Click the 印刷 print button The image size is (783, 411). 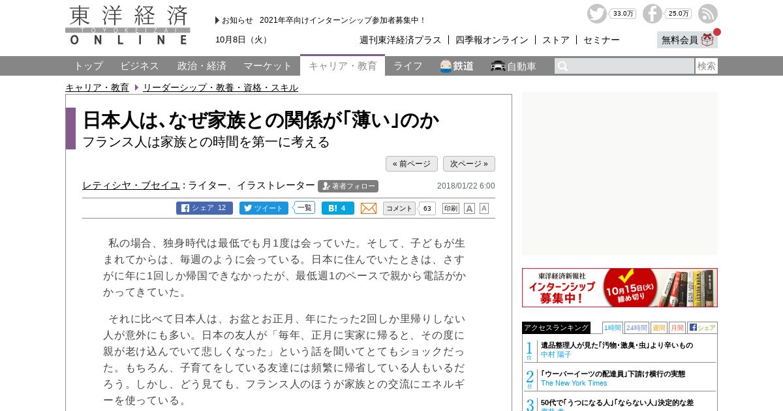(451, 208)
